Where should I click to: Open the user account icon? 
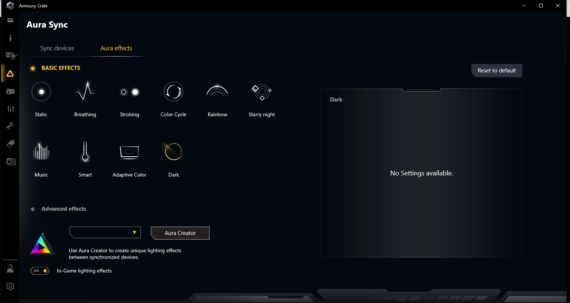(10, 268)
